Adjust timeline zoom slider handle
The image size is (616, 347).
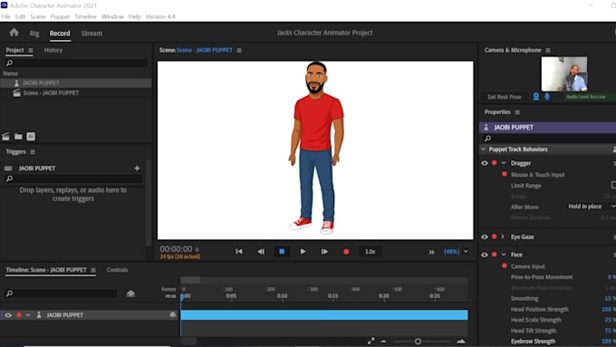pyautogui.click(x=418, y=341)
